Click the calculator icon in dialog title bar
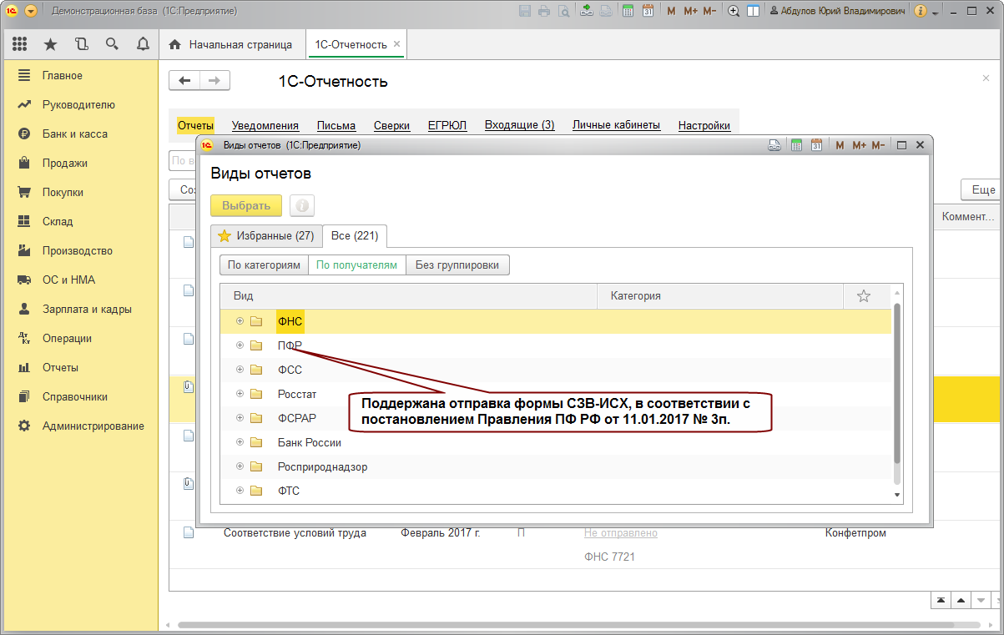Screen dimensions: 1004x635 click(797, 145)
